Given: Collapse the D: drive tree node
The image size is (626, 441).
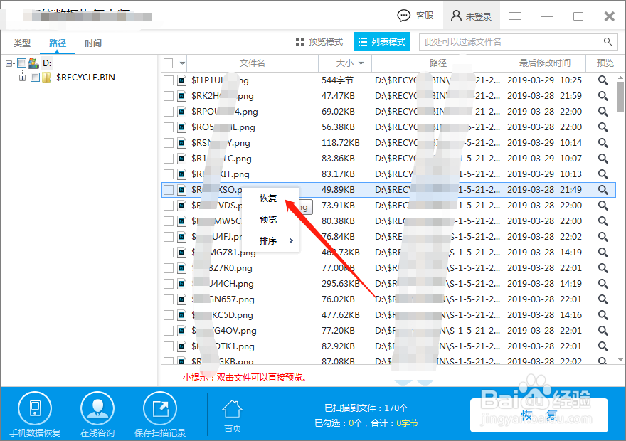Looking at the screenshot, I should (x=9, y=63).
